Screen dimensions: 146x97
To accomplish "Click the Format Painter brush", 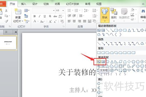I will (x=6, y=21).
